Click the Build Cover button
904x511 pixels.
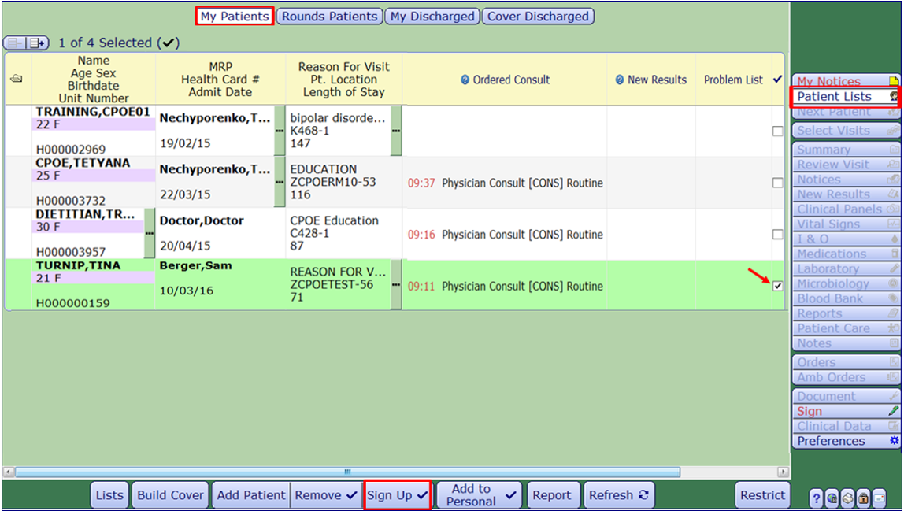[170, 494]
